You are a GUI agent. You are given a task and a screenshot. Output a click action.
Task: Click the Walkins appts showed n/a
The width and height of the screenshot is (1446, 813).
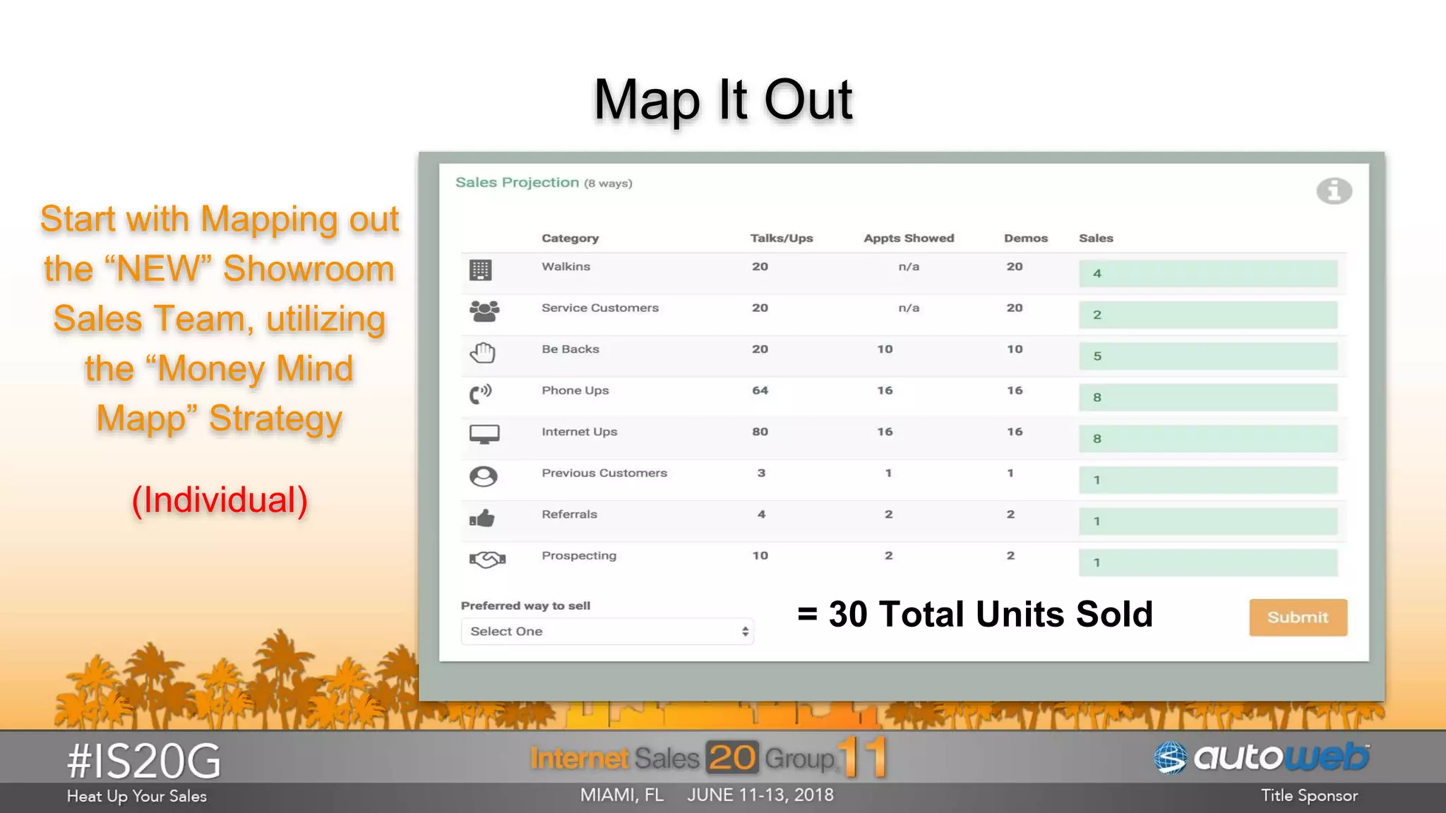click(x=909, y=266)
